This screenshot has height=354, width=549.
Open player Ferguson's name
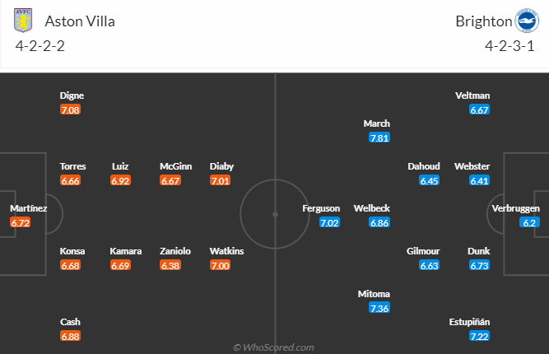(x=321, y=208)
